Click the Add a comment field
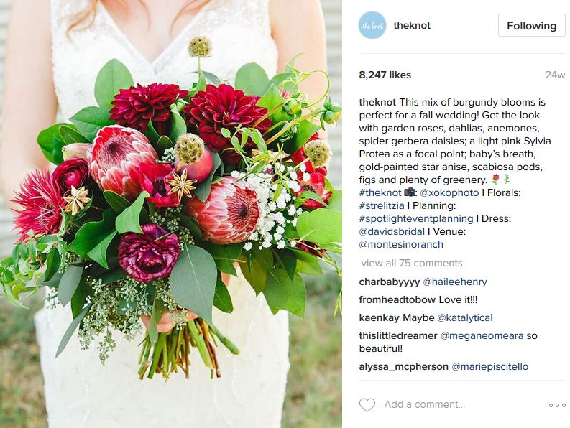Viewport: 570px width, 428px height. pyautogui.click(x=461, y=404)
